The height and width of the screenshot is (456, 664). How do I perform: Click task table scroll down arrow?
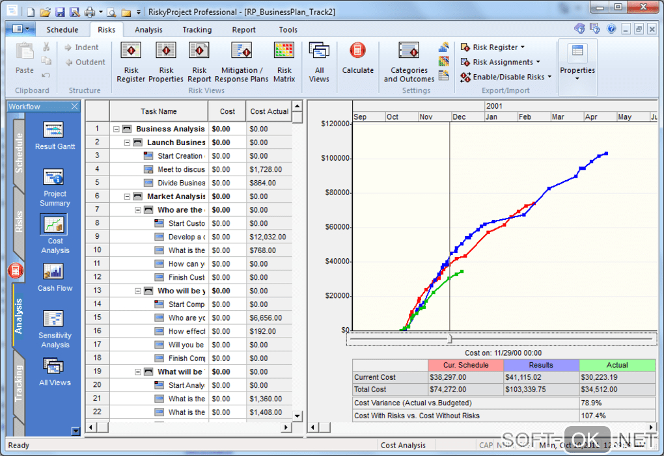pos(297,416)
